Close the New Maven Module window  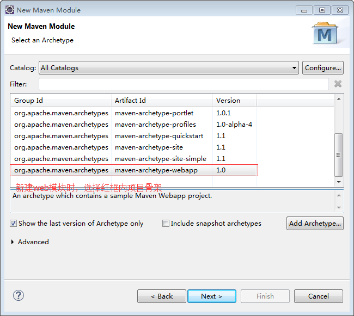tap(340, 10)
